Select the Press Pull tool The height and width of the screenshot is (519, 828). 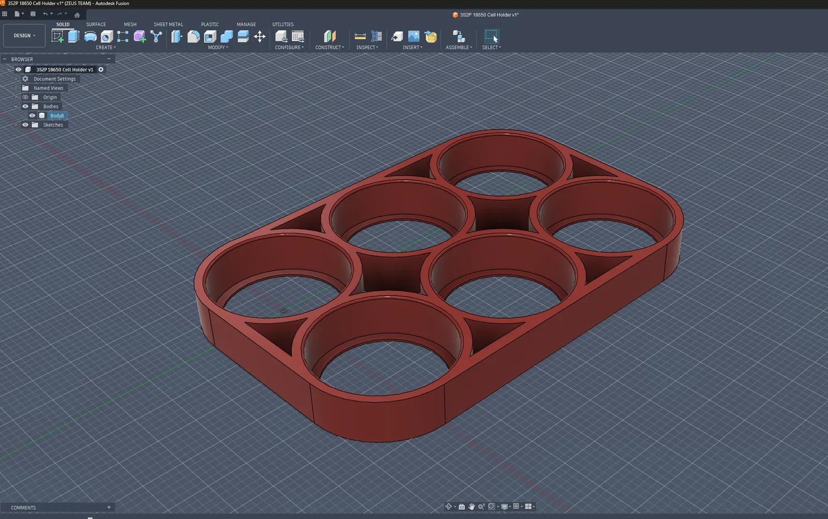[177, 36]
